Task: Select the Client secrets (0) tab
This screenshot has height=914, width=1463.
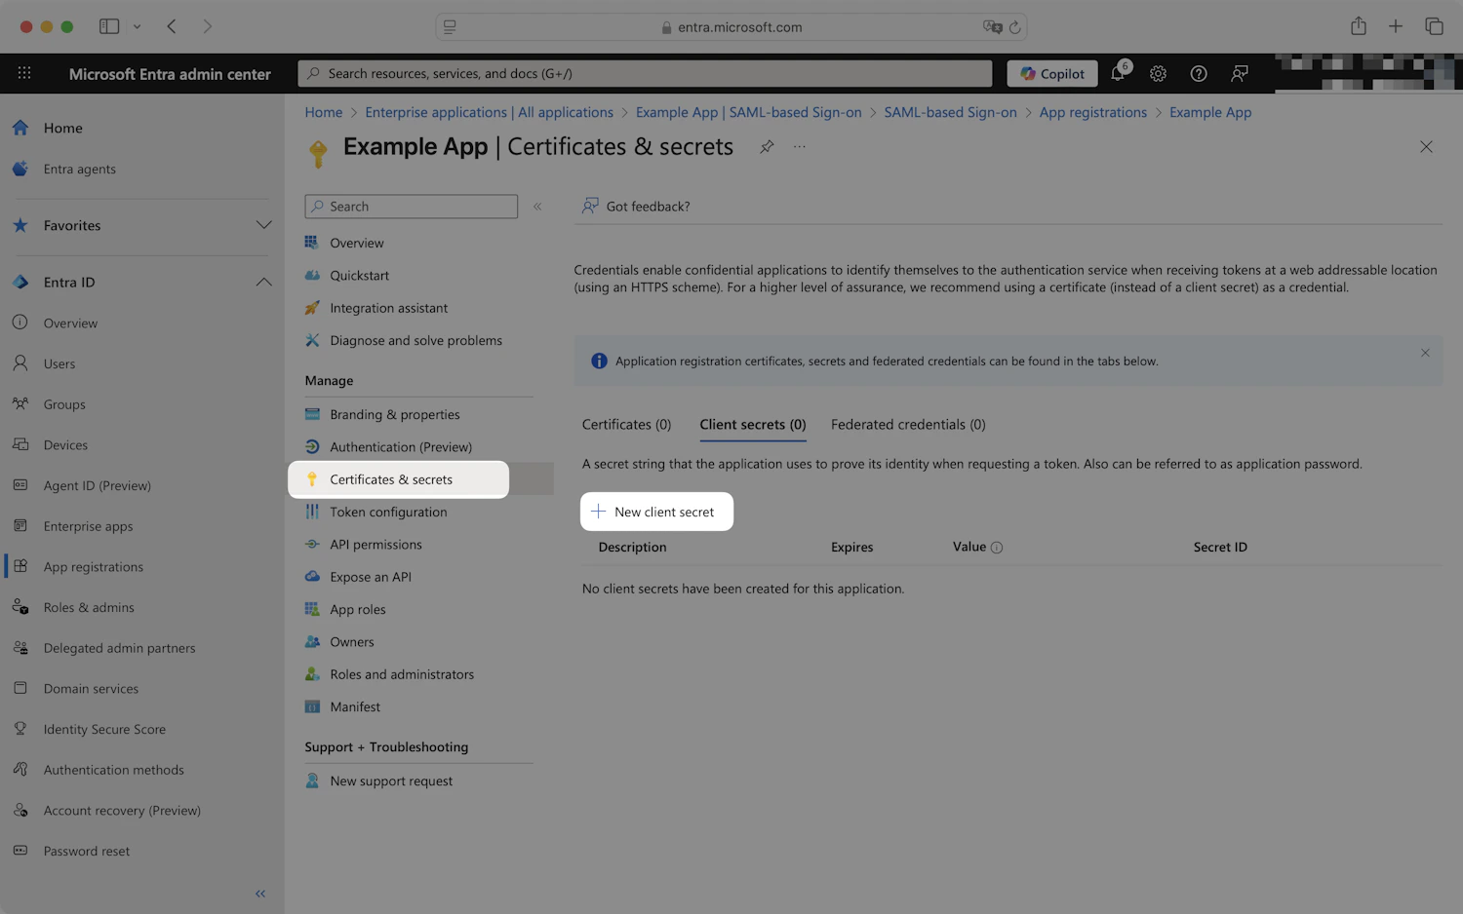Action: point(753,425)
